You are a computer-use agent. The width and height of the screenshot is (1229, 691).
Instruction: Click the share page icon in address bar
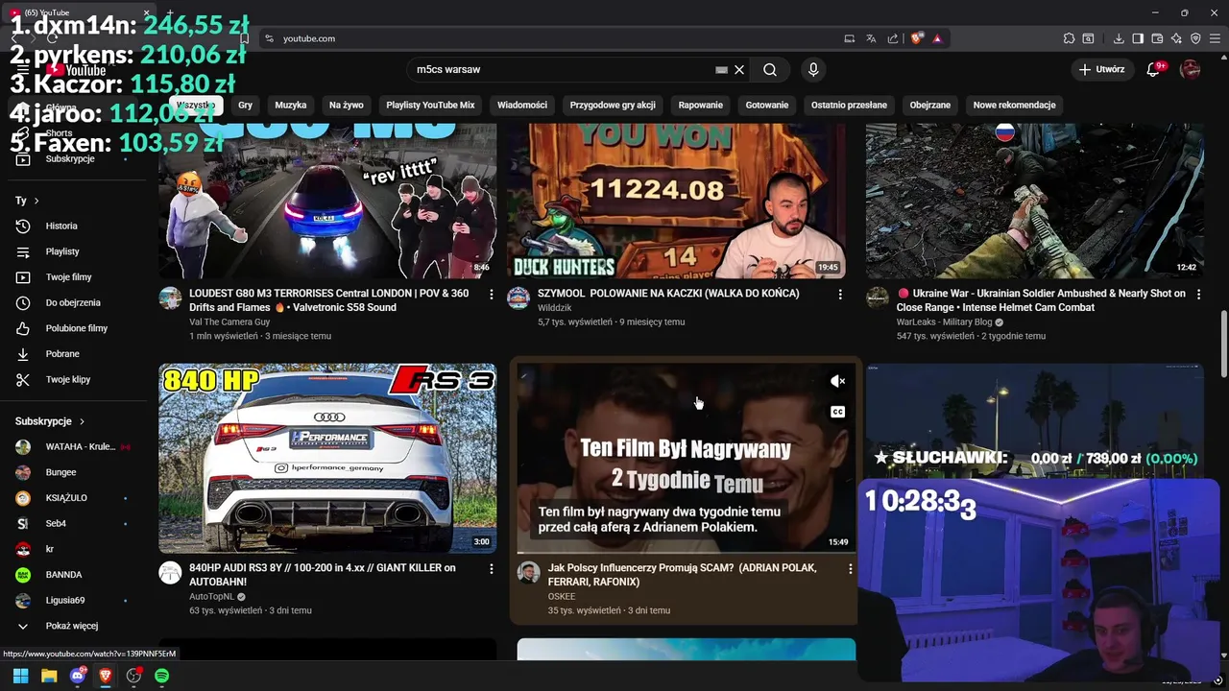tap(893, 38)
